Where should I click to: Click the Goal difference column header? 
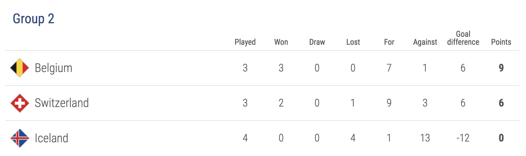tap(463, 38)
